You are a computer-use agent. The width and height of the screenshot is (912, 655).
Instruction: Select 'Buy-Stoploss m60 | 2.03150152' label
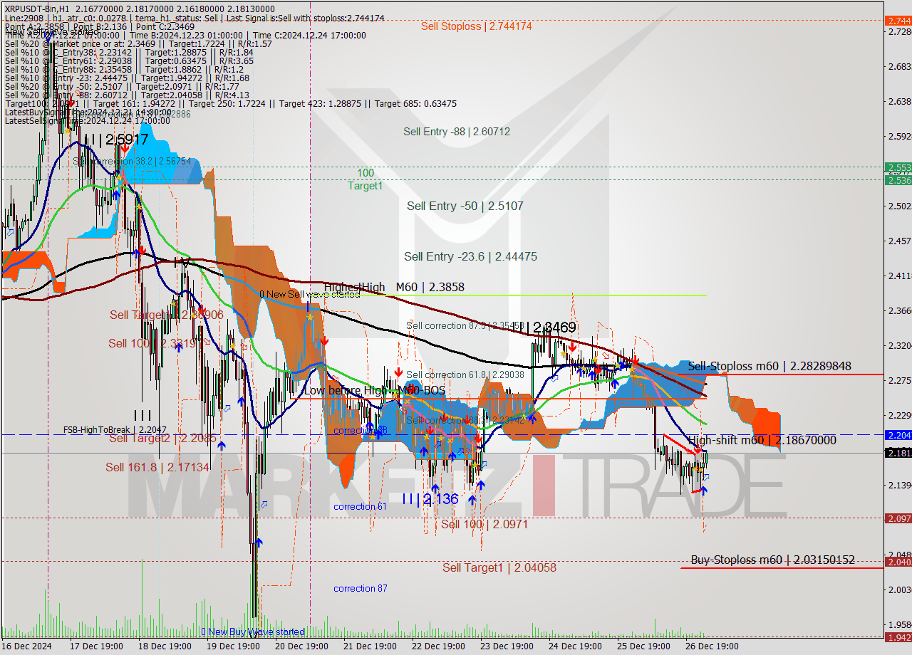[772, 560]
